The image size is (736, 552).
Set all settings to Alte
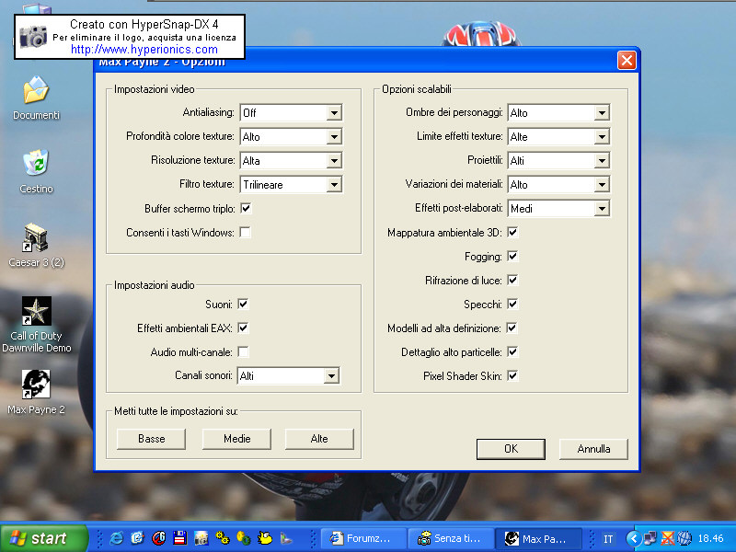pos(319,439)
